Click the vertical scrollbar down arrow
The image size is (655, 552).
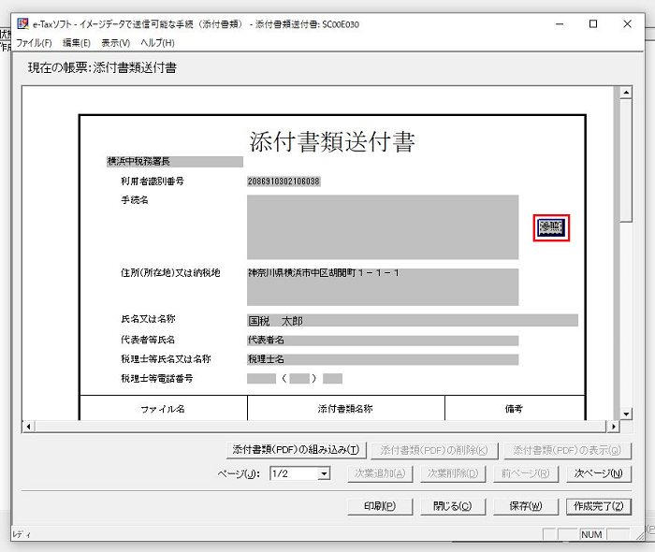[x=625, y=414]
